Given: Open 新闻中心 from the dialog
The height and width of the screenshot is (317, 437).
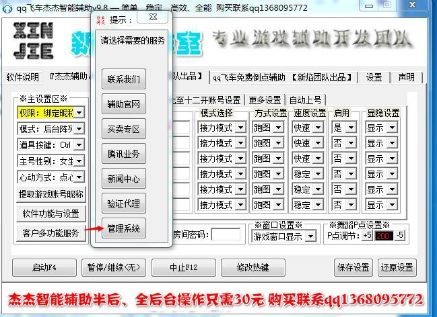Looking at the screenshot, I should [124, 179].
